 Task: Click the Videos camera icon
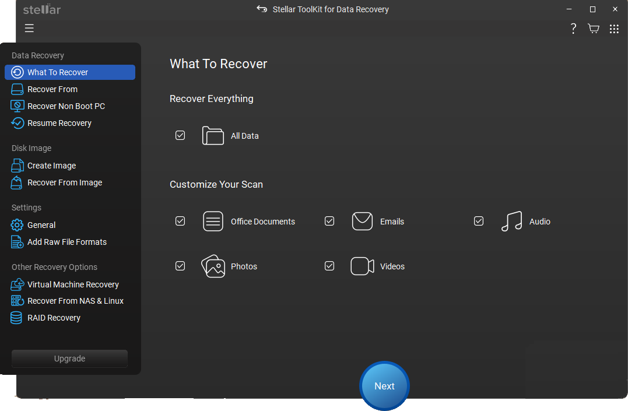point(362,266)
